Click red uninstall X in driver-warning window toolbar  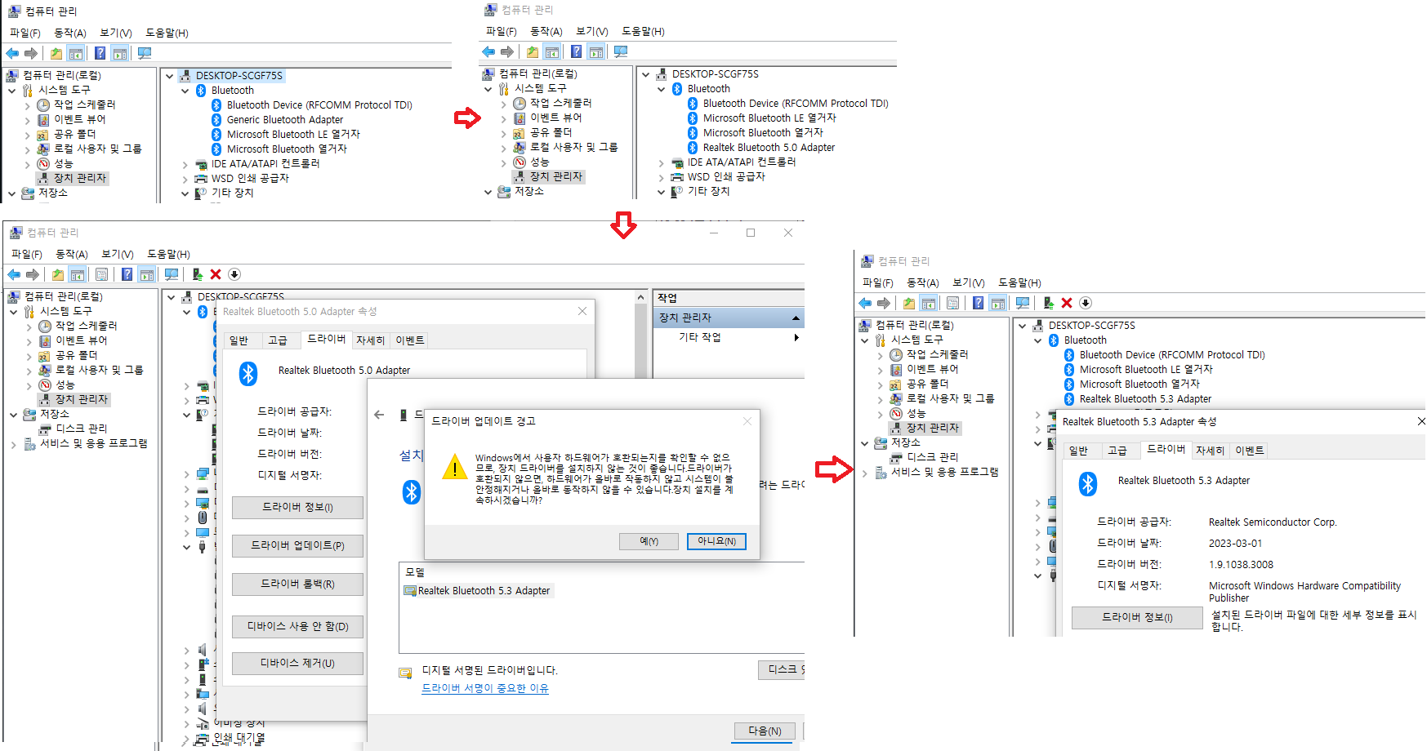pyautogui.click(x=216, y=274)
